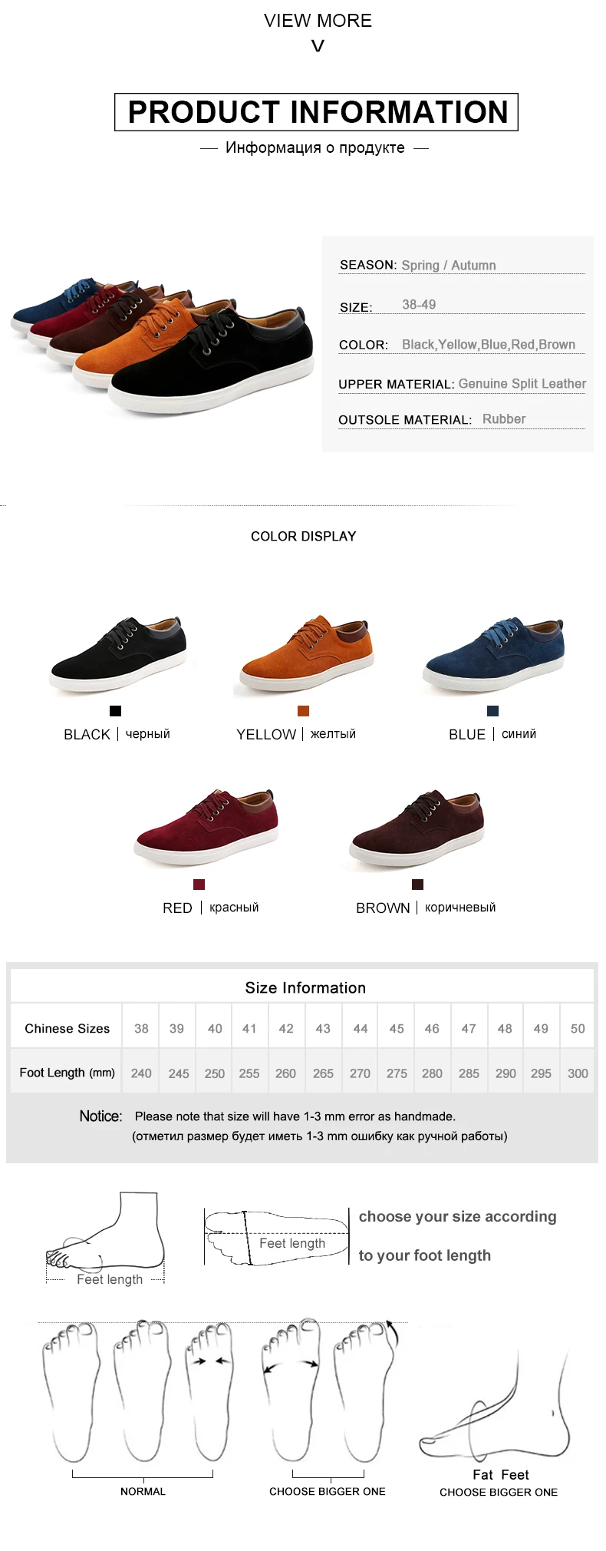606x1551 pixels.
Task: Open the brown suede shoe image
Action: click(x=417, y=828)
